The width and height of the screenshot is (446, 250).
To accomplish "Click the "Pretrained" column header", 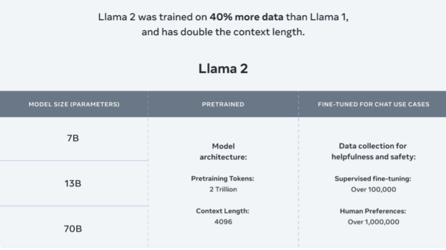I will coord(223,104).
